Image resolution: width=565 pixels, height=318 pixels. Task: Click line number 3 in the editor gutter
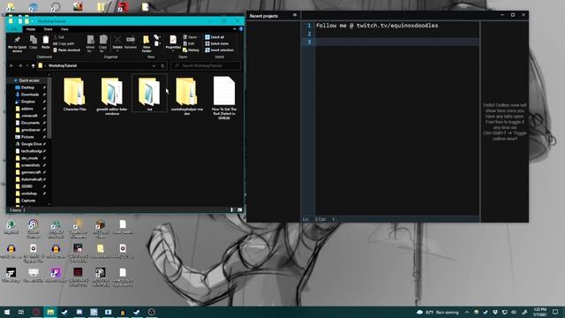pyautogui.click(x=309, y=42)
